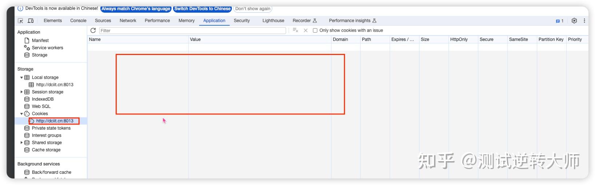Click the clear all cookies icon
Image resolution: width=595 pixels, height=185 pixels.
tap(296, 30)
